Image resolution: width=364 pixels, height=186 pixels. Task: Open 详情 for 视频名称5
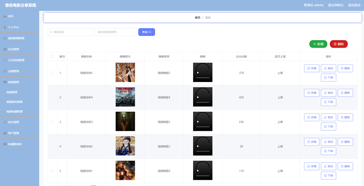(x=312, y=68)
